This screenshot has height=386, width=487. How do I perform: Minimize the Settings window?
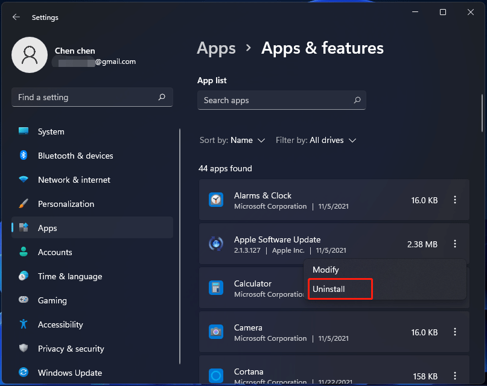click(415, 12)
